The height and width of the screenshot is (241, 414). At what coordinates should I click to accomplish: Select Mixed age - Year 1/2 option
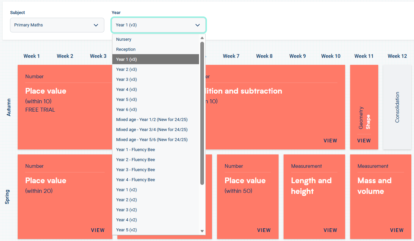pyautogui.click(x=151, y=120)
